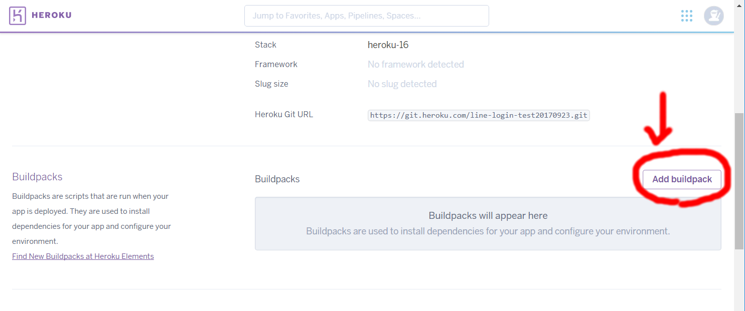Click the No slug detected text
Image resolution: width=745 pixels, height=311 pixels.
[402, 84]
